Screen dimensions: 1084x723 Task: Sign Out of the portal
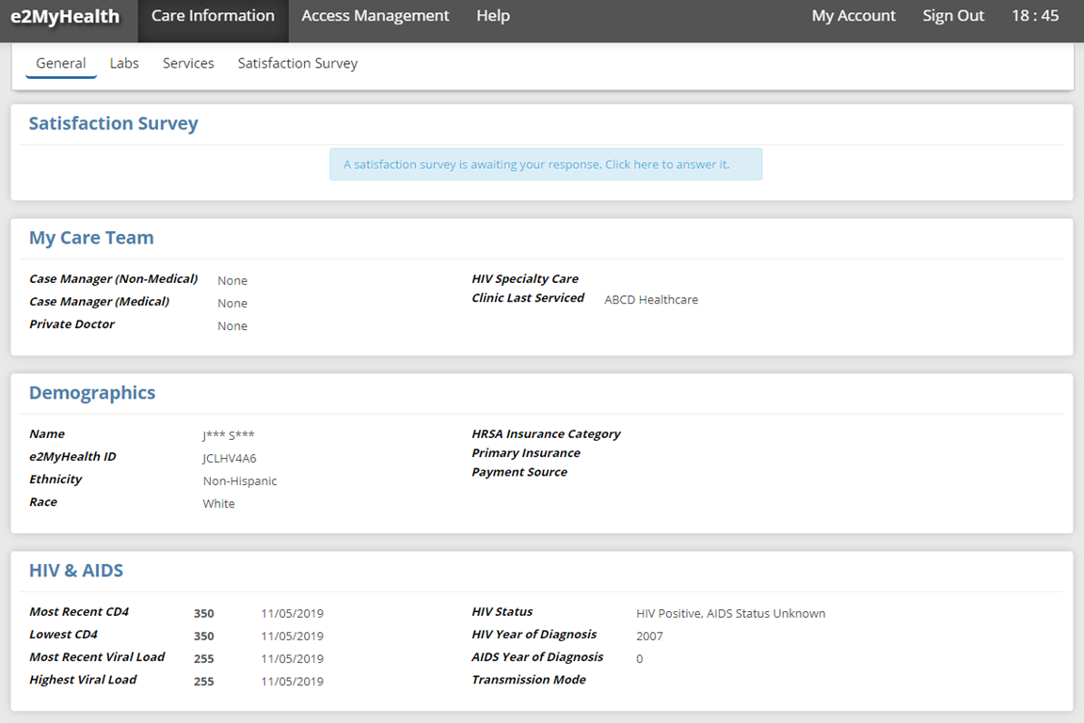pyautogui.click(x=953, y=16)
